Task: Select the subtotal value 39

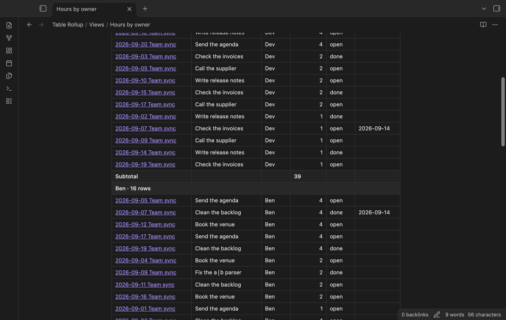Action: (297, 176)
